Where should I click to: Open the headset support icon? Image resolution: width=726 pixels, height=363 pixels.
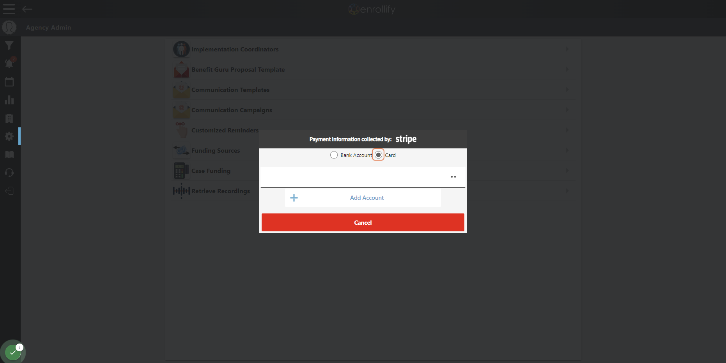coord(9,173)
